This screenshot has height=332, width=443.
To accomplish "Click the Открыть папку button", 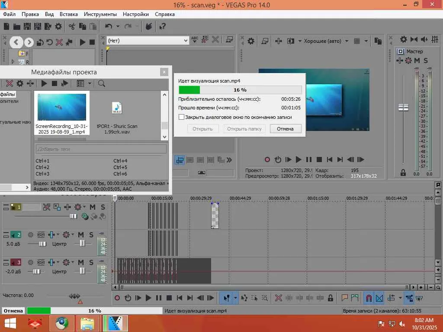I will [244, 129].
